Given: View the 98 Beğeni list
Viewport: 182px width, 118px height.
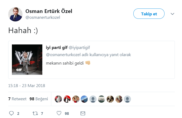Looking at the screenshot, I should pos(39,99).
